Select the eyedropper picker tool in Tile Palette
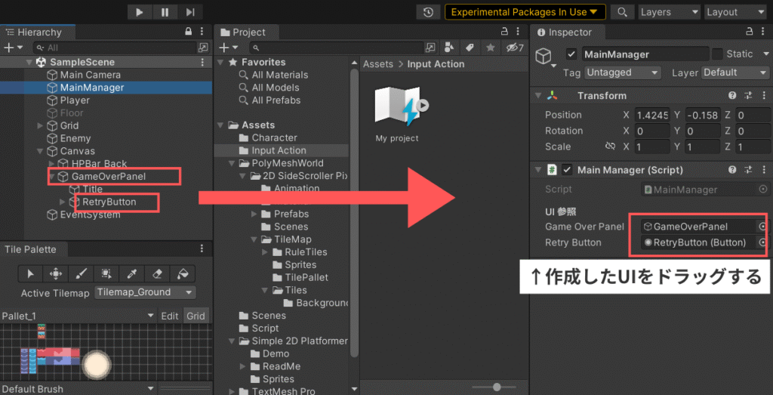773x395 pixels. (x=131, y=273)
